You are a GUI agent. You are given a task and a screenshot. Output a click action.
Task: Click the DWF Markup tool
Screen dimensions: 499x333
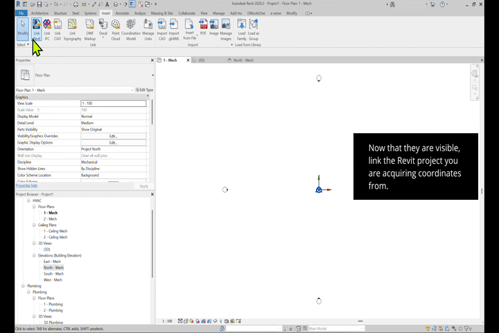point(90,28)
